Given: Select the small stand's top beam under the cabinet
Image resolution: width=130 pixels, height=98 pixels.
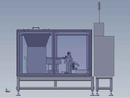Looking at the screenshot, I should pos(104,77).
